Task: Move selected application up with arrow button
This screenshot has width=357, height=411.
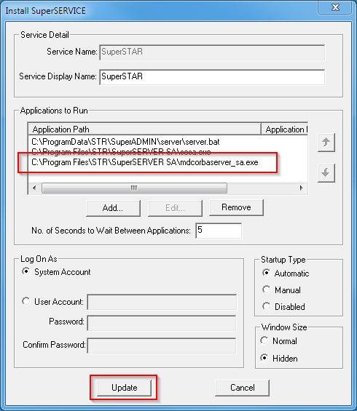Action: 326,143
